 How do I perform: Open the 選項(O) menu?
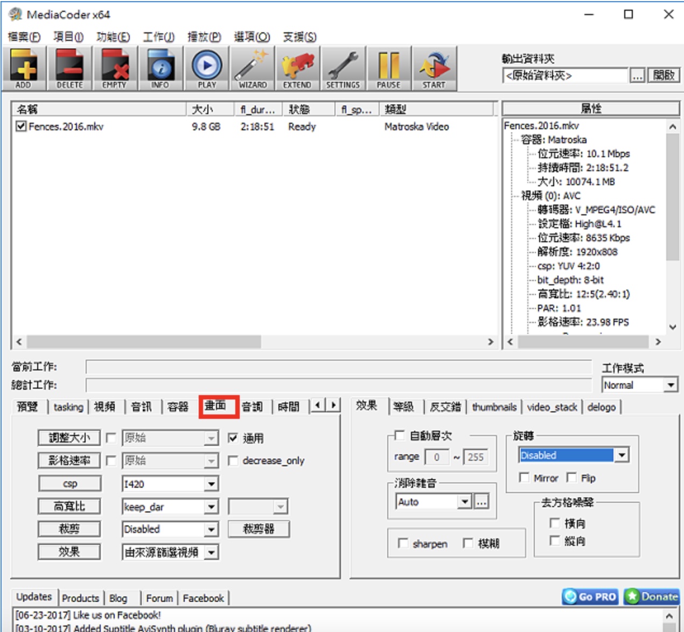(252, 37)
